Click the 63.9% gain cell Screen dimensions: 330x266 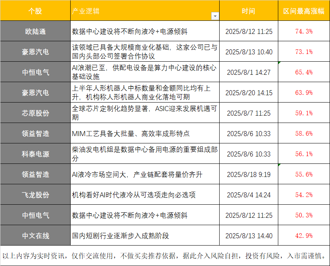(x=304, y=92)
